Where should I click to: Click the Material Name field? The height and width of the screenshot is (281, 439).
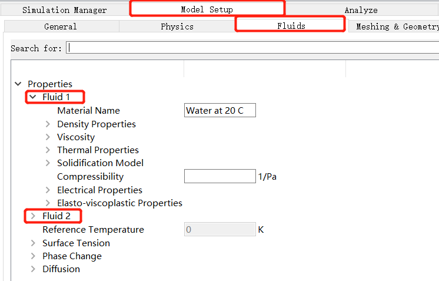pyautogui.click(x=220, y=111)
